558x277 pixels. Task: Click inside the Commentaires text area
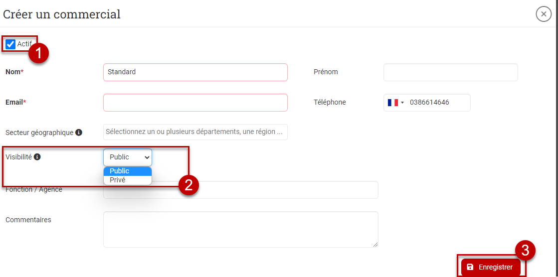tap(240, 229)
